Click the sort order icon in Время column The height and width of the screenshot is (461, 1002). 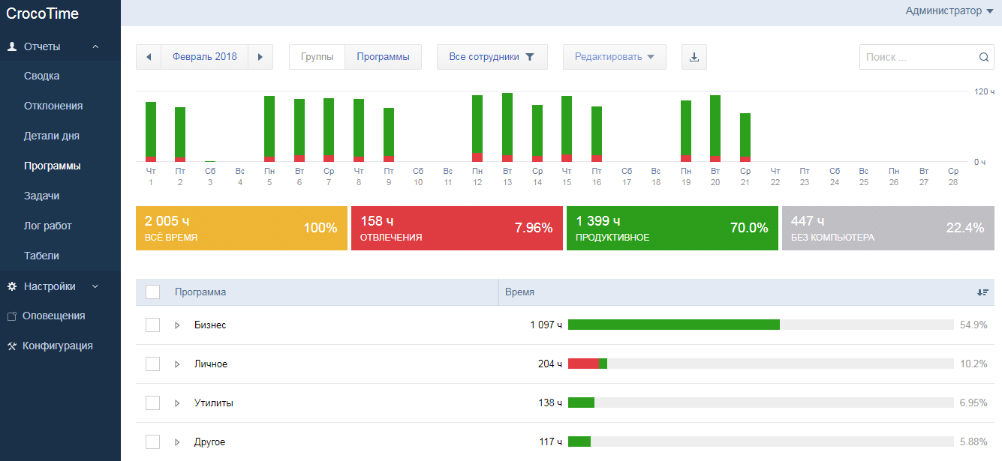[982, 292]
